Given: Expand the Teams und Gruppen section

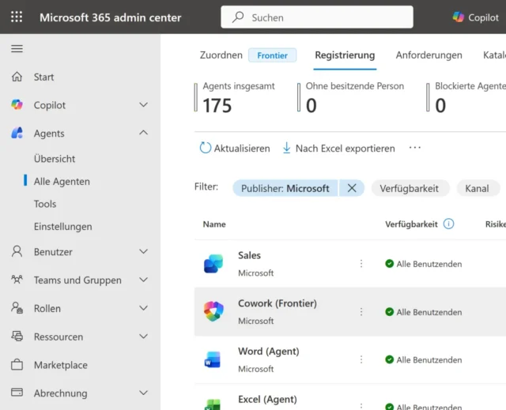Looking at the screenshot, I should 143,280.
